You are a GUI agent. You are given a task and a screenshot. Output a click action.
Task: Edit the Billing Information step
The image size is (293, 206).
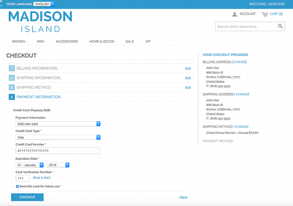(x=188, y=69)
